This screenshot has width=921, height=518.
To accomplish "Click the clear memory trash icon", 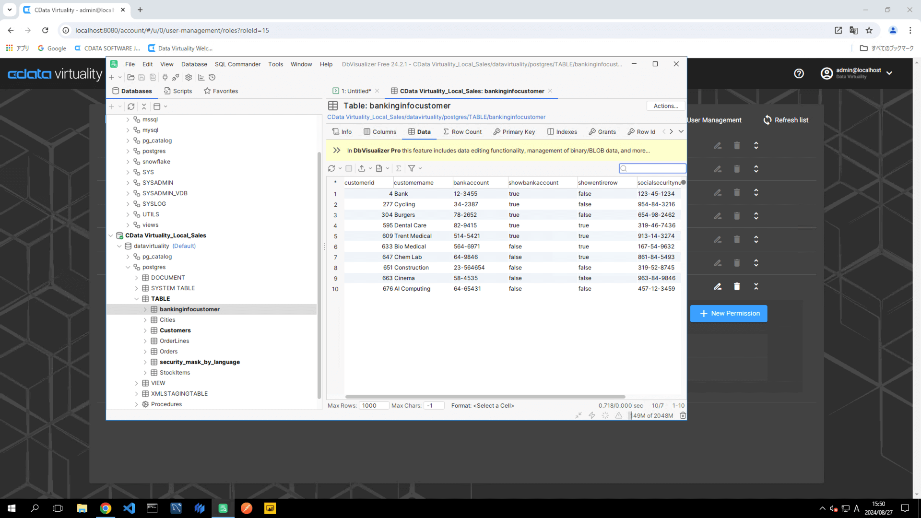I will [683, 415].
